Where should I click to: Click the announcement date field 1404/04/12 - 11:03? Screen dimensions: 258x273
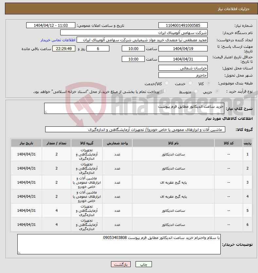click(x=51, y=26)
